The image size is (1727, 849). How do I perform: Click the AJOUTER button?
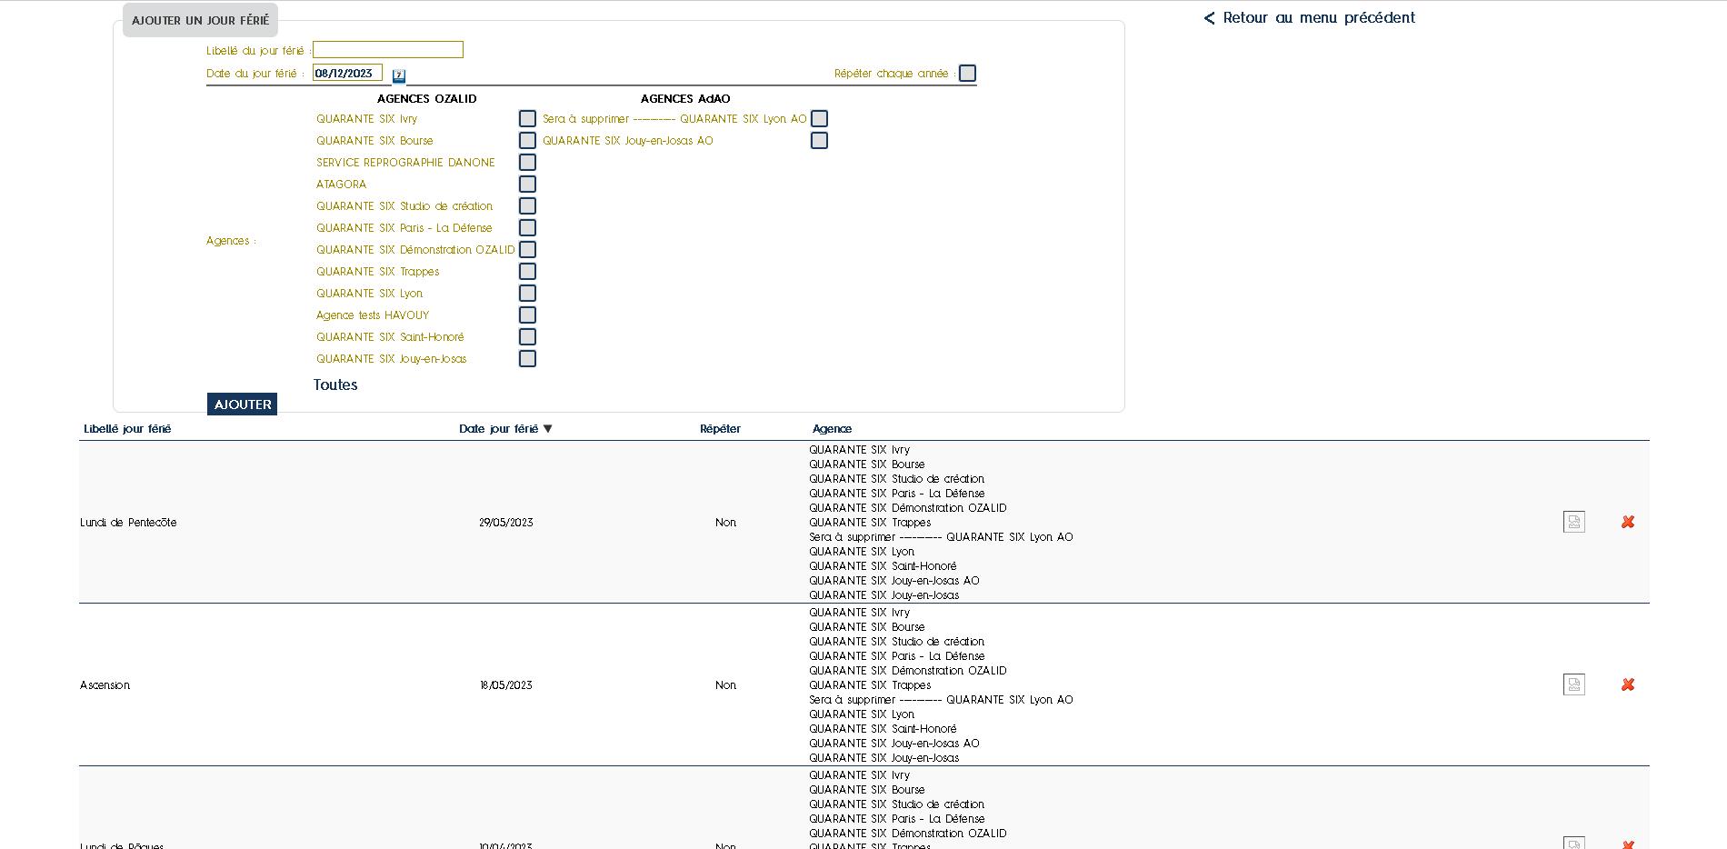click(x=242, y=405)
